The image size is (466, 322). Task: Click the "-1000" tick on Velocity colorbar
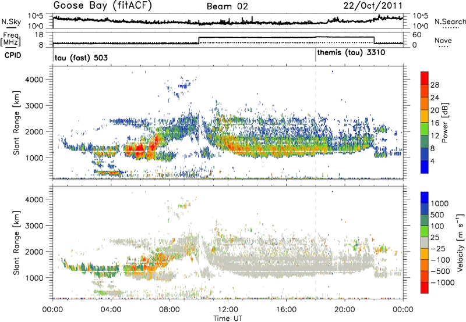[442, 282]
